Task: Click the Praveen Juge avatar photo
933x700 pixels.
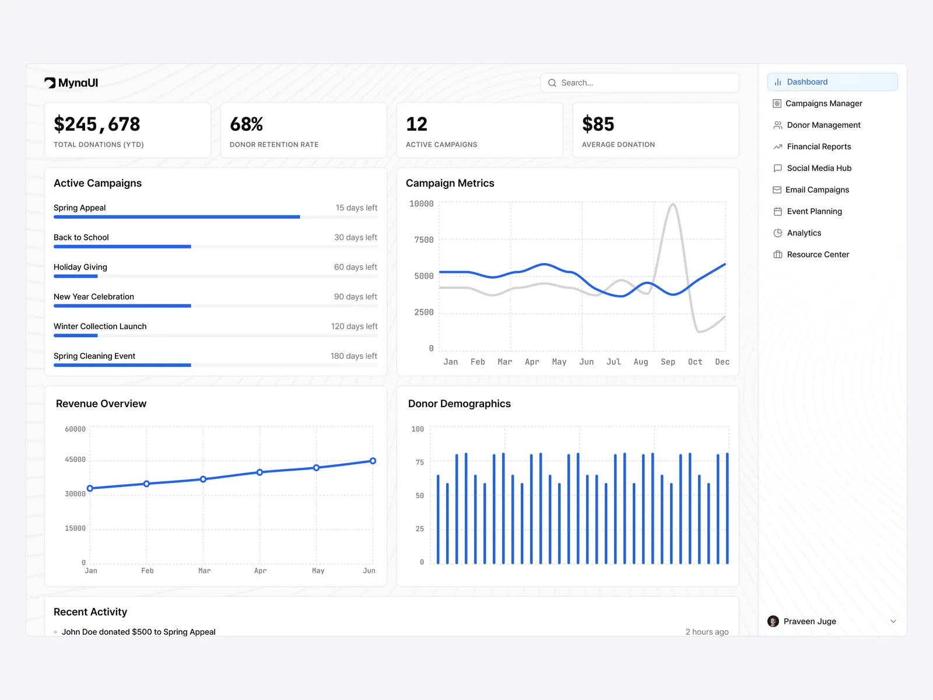Action: coord(773,621)
